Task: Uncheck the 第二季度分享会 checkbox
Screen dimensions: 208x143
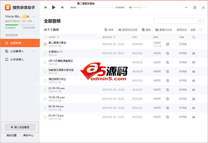Action: pos(45,44)
